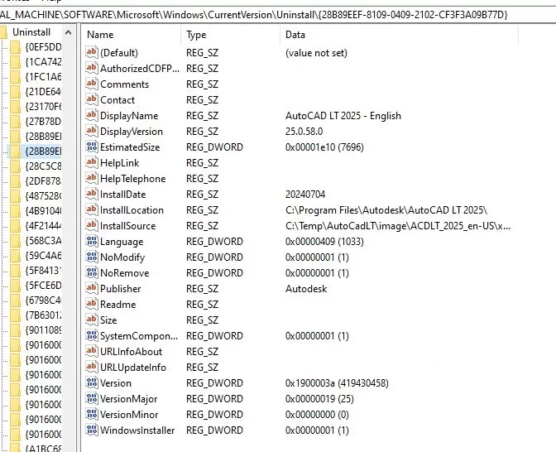This screenshot has width=556, height=452.
Task: Click the 'C:\Temp\AutoCadLT\image' source value
Action: tap(398, 226)
